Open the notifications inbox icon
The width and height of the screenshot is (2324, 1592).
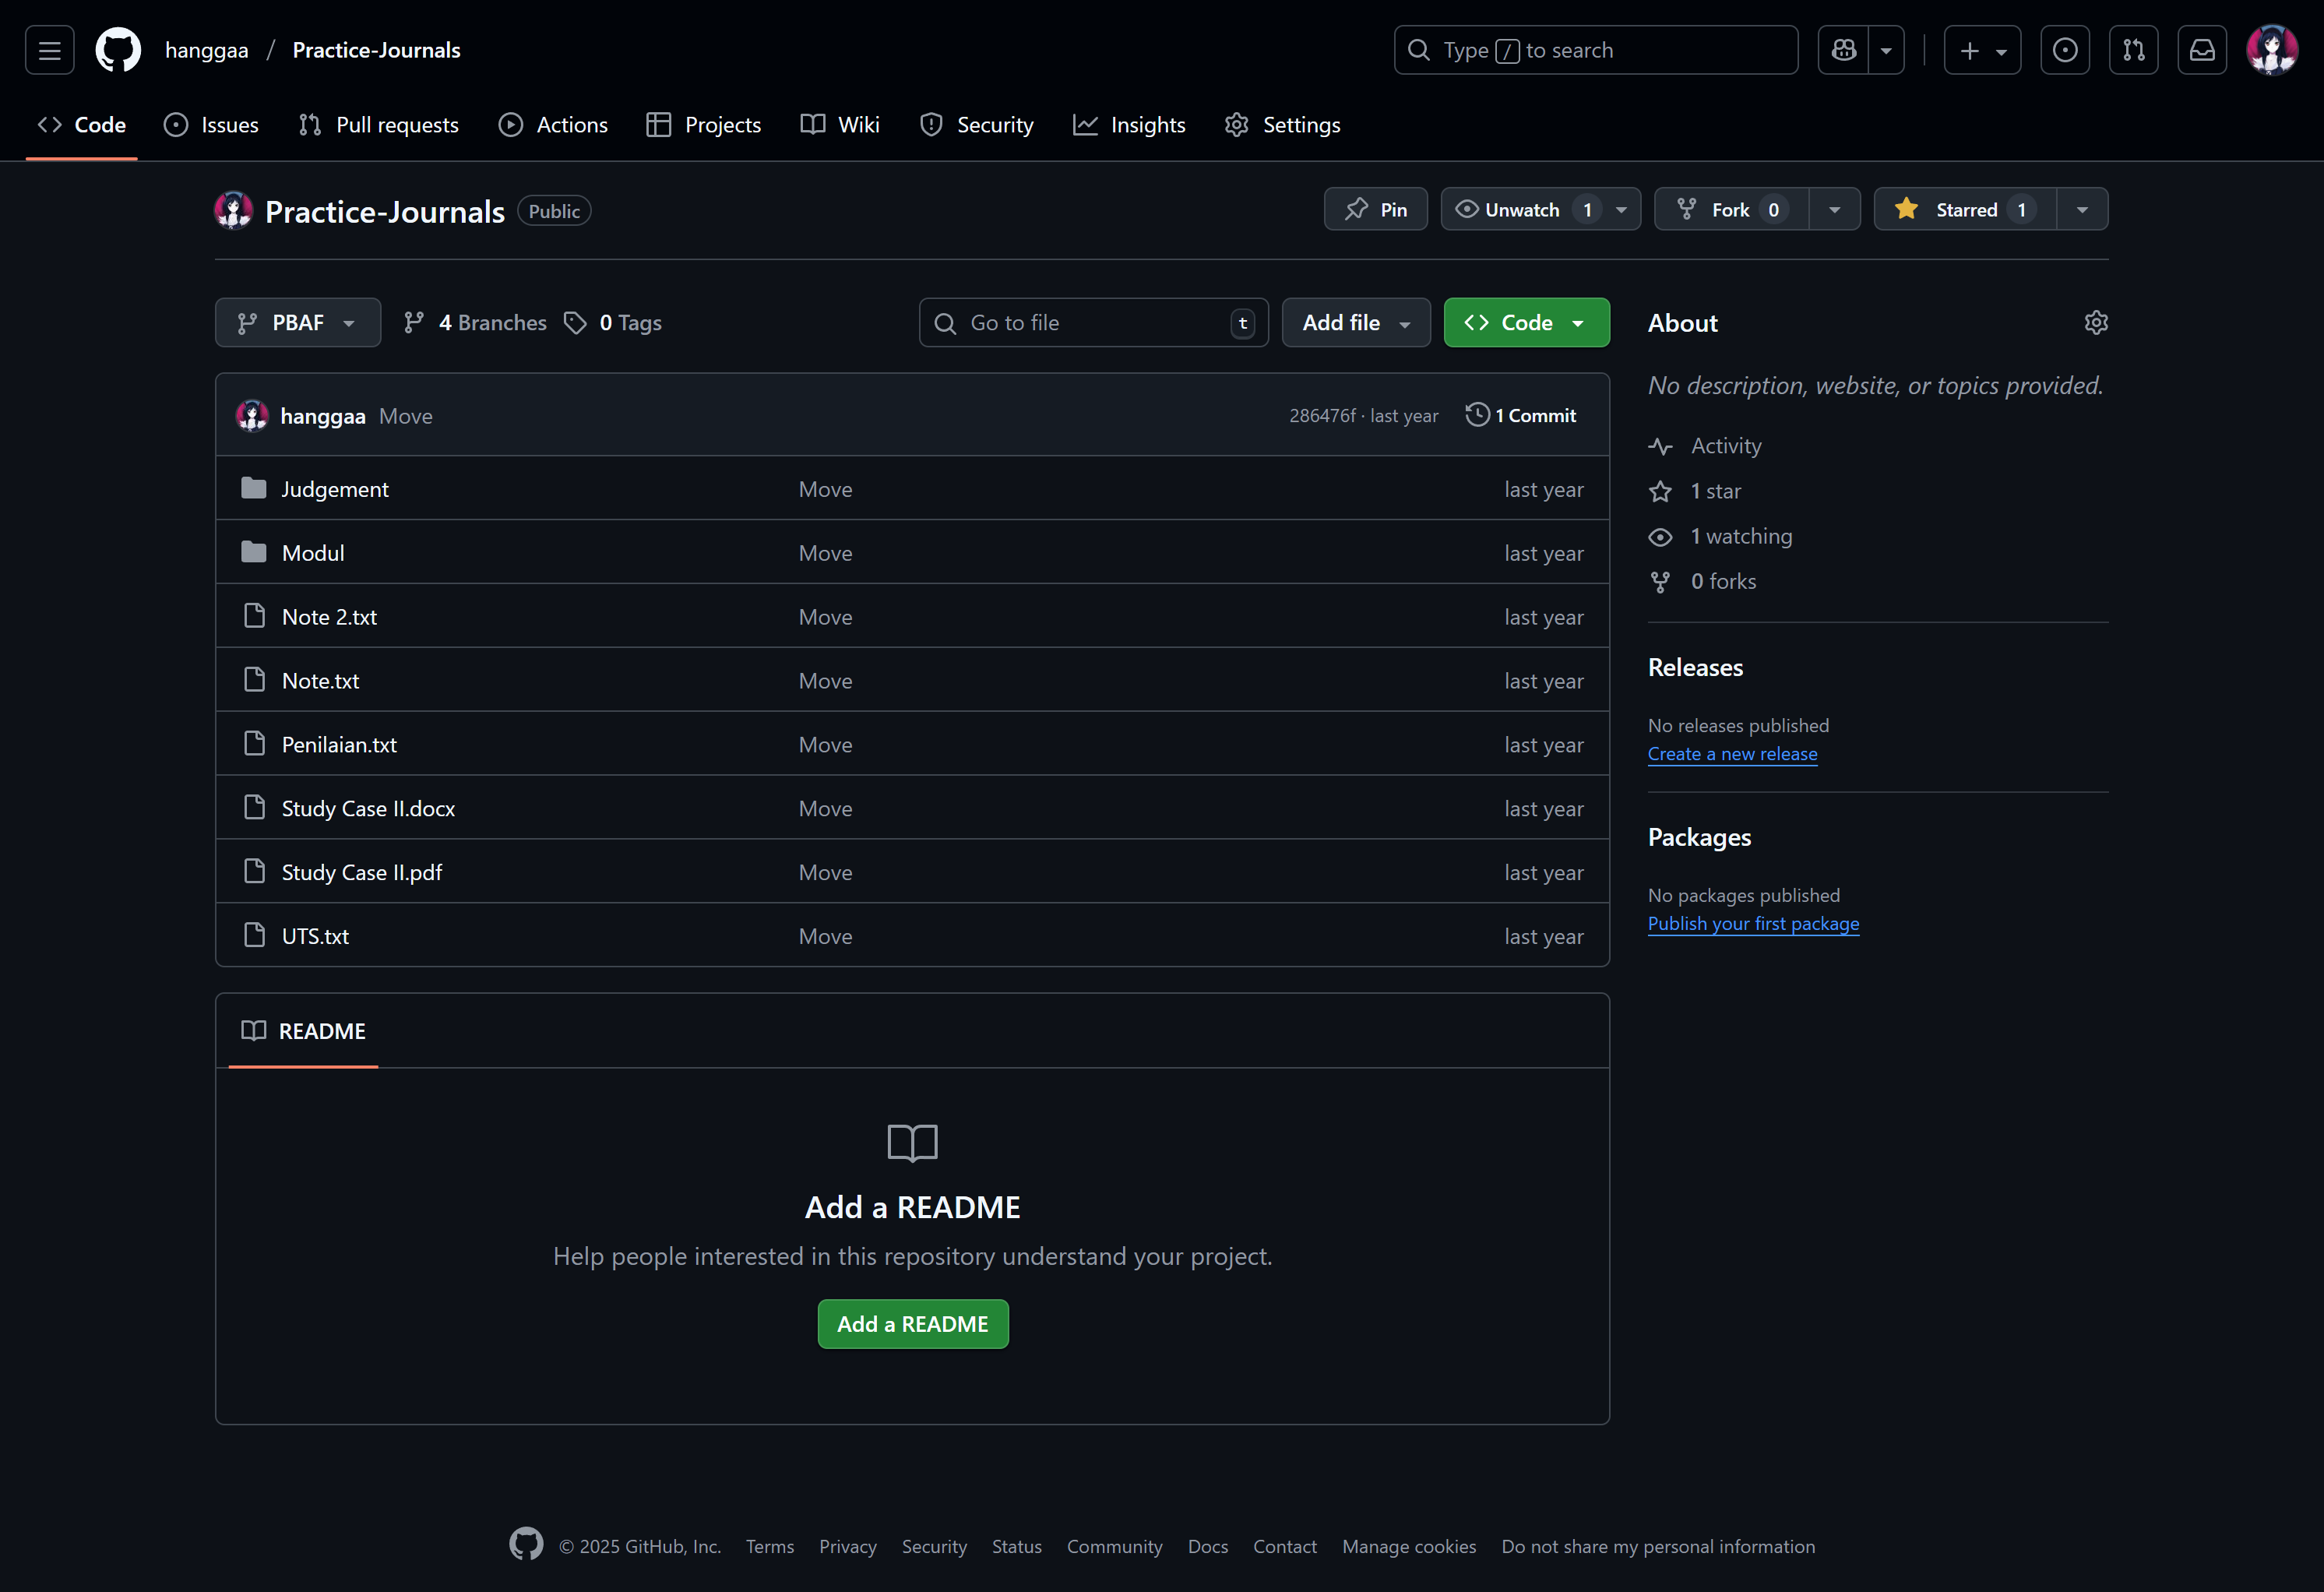click(x=2202, y=50)
